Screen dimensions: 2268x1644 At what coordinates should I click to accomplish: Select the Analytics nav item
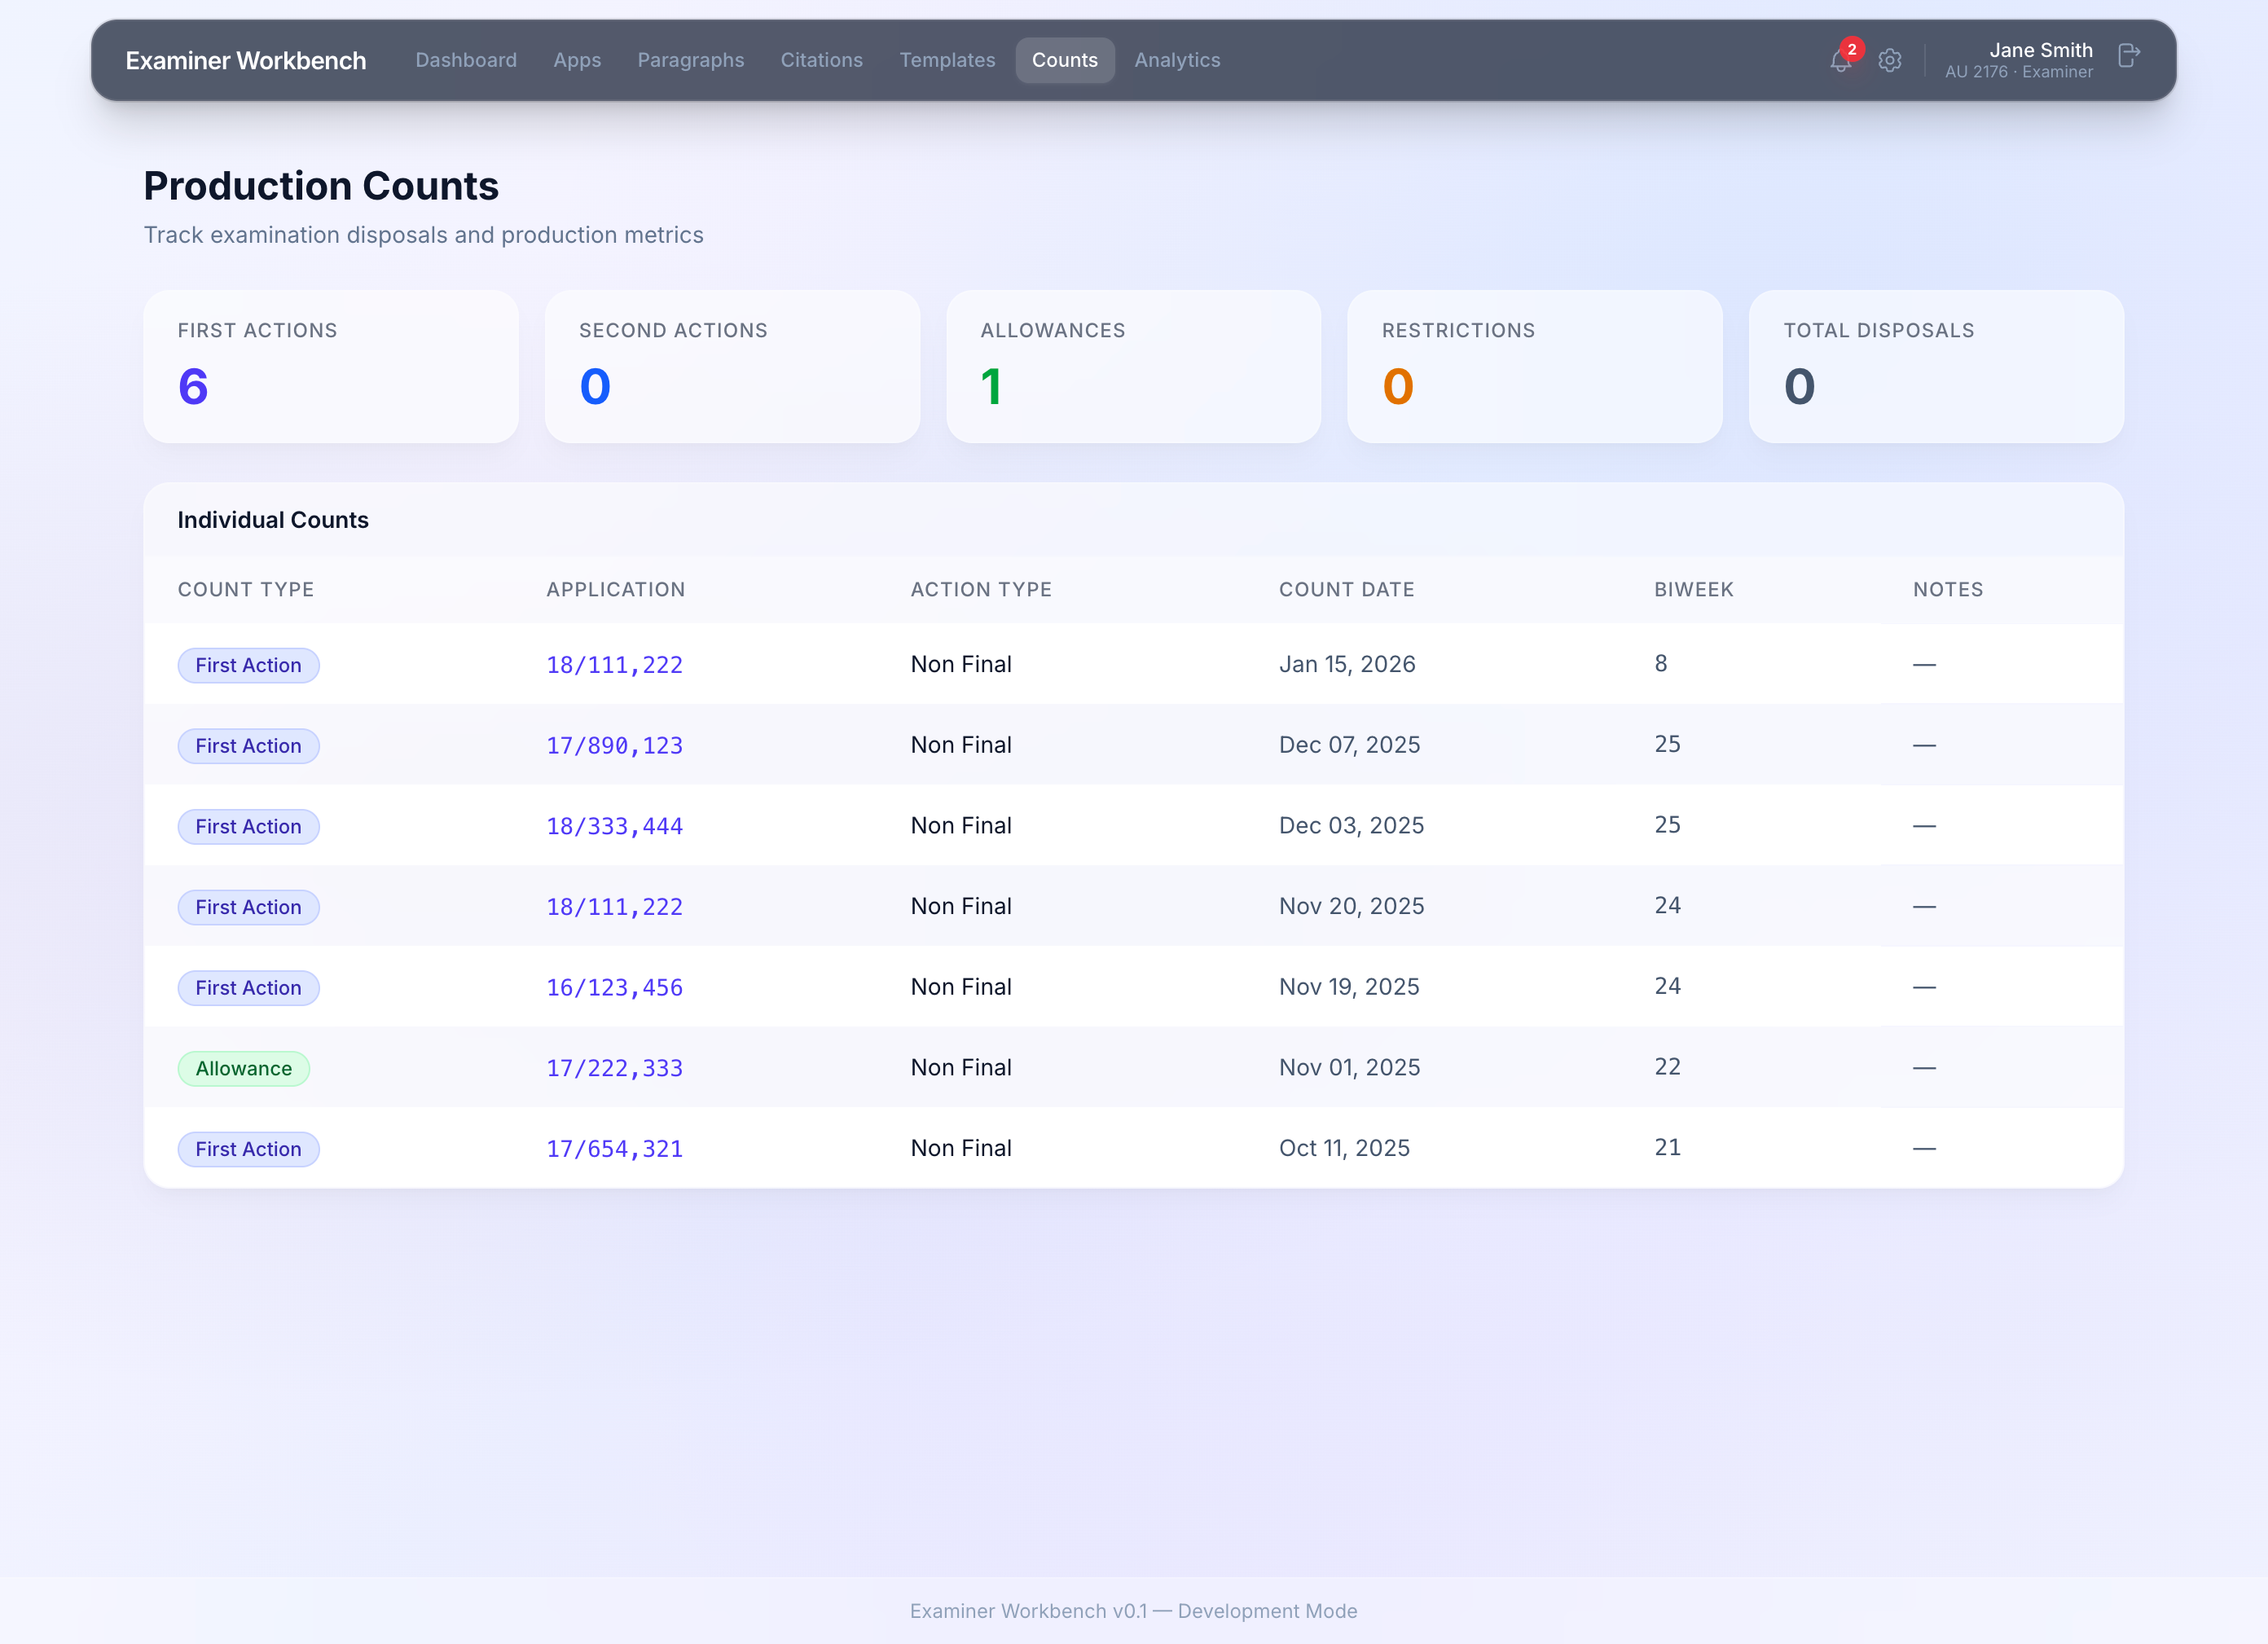click(1177, 60)
